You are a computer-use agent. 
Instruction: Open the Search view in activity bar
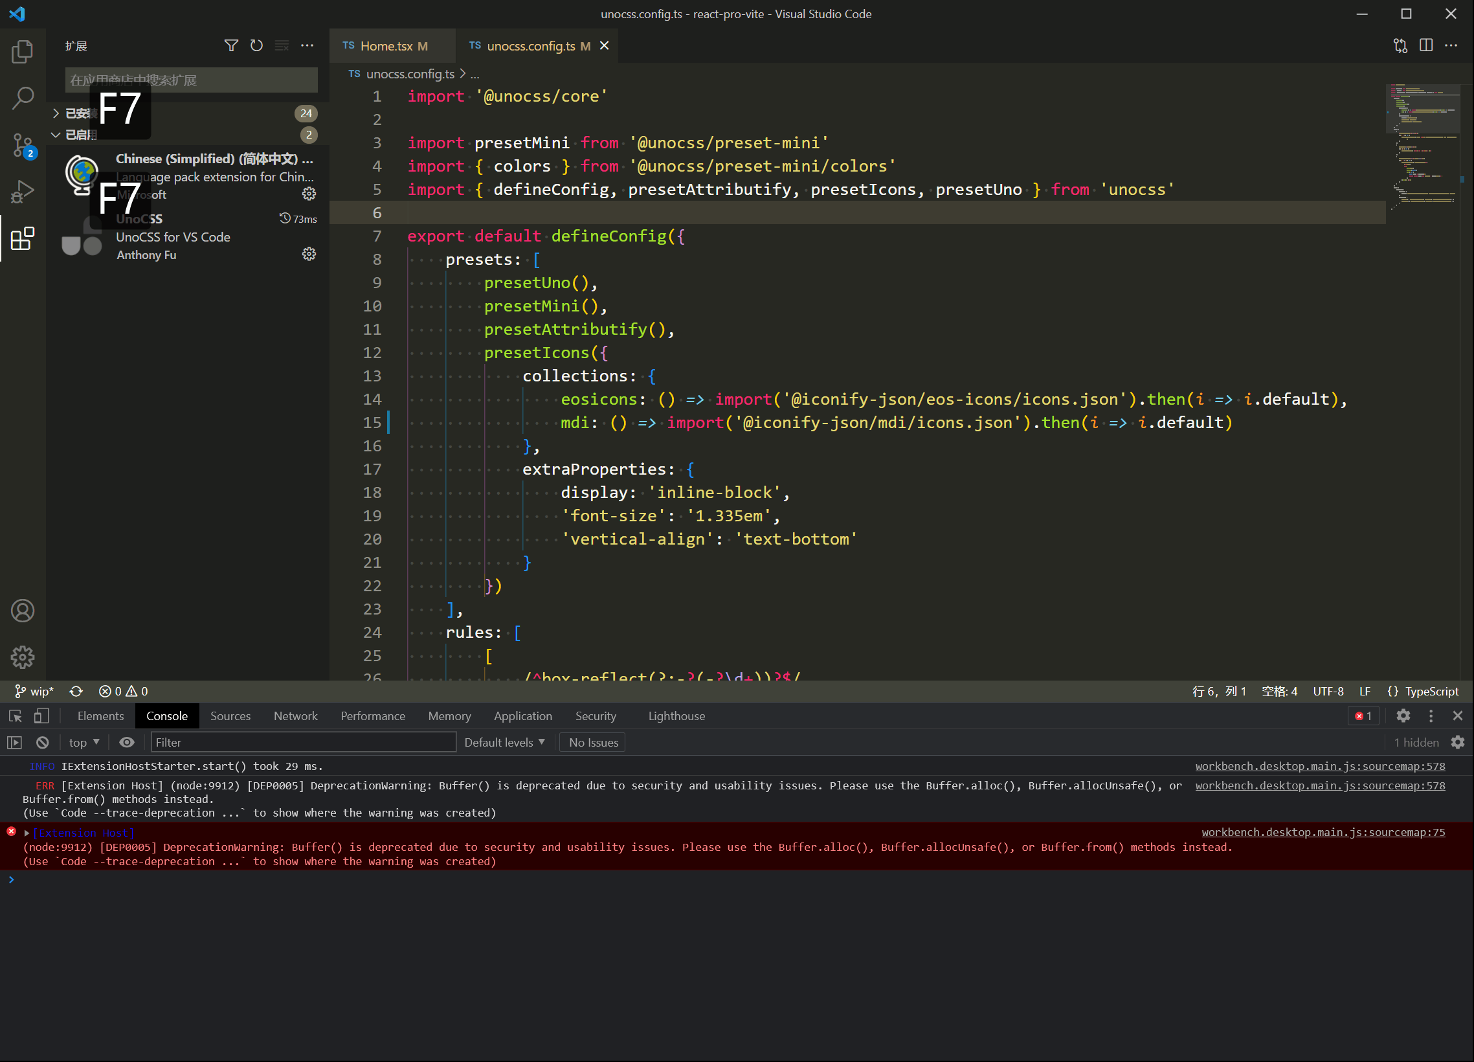pyautogui.click(x=23, y=98)
